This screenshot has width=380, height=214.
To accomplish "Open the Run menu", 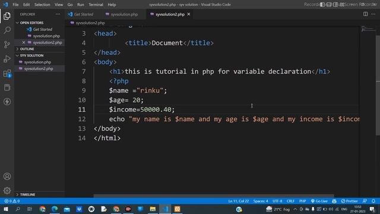I will [x=81, y=5].
